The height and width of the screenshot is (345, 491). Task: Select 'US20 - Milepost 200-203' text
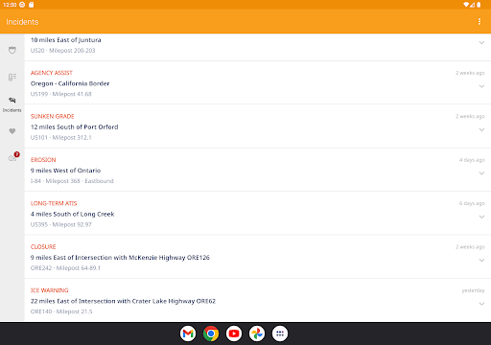(x=62, y=51)
